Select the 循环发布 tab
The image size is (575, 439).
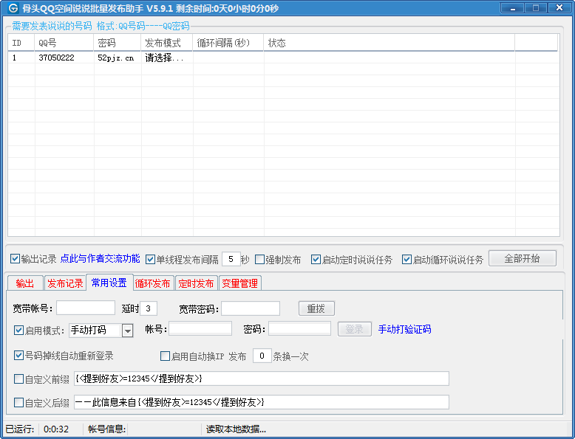[153, 283]
